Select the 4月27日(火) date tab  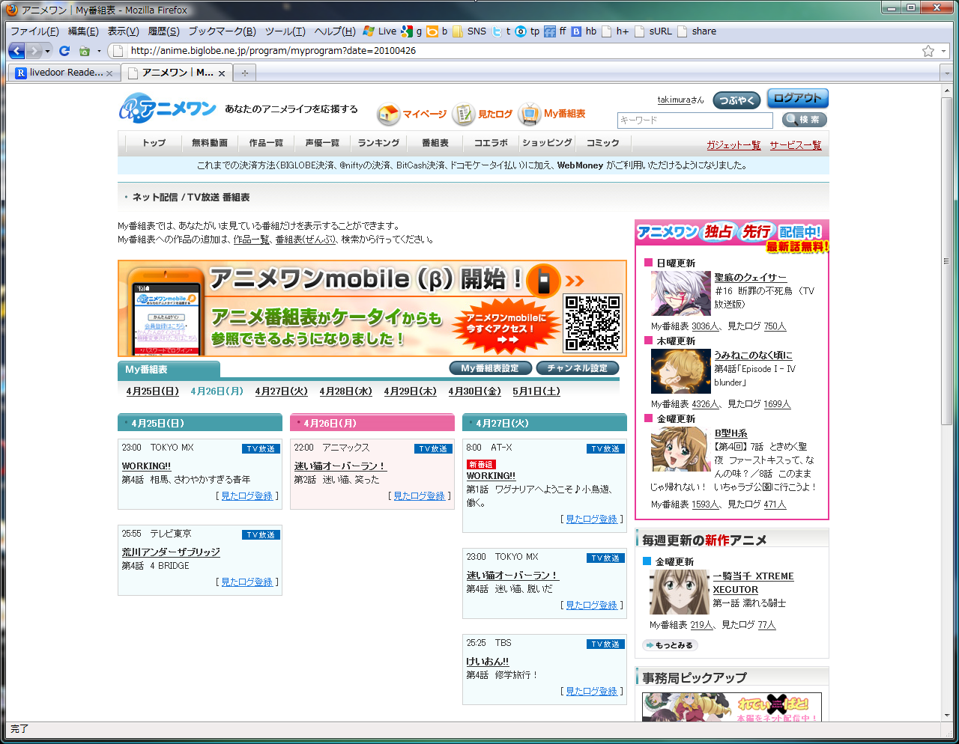click(x=281, y=391)
